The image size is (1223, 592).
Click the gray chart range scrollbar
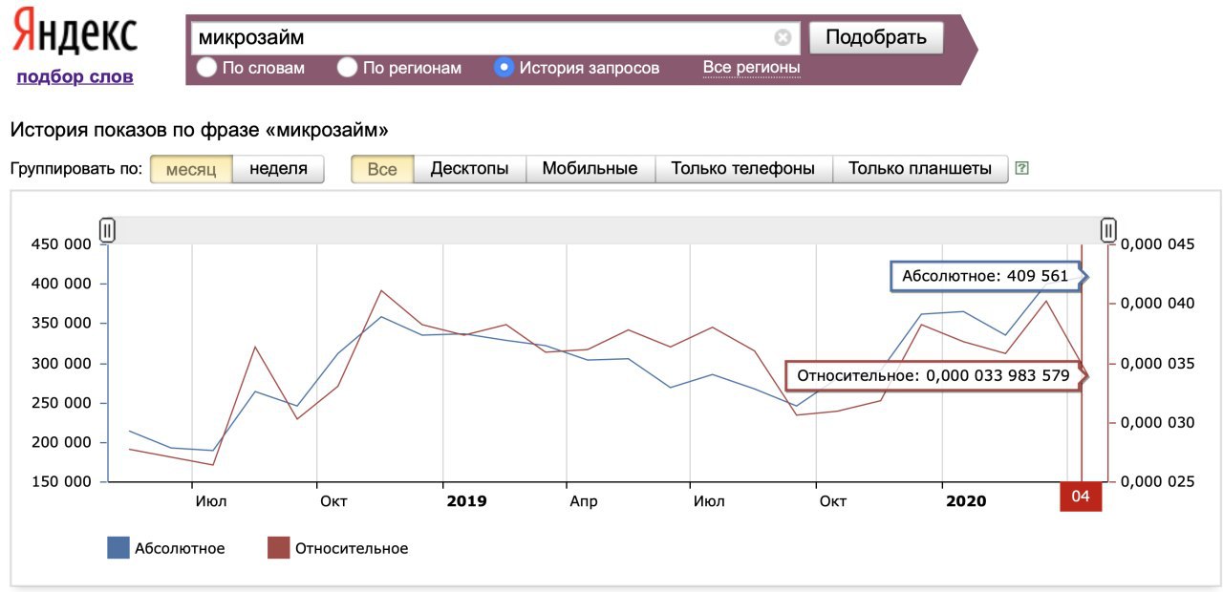608,230
